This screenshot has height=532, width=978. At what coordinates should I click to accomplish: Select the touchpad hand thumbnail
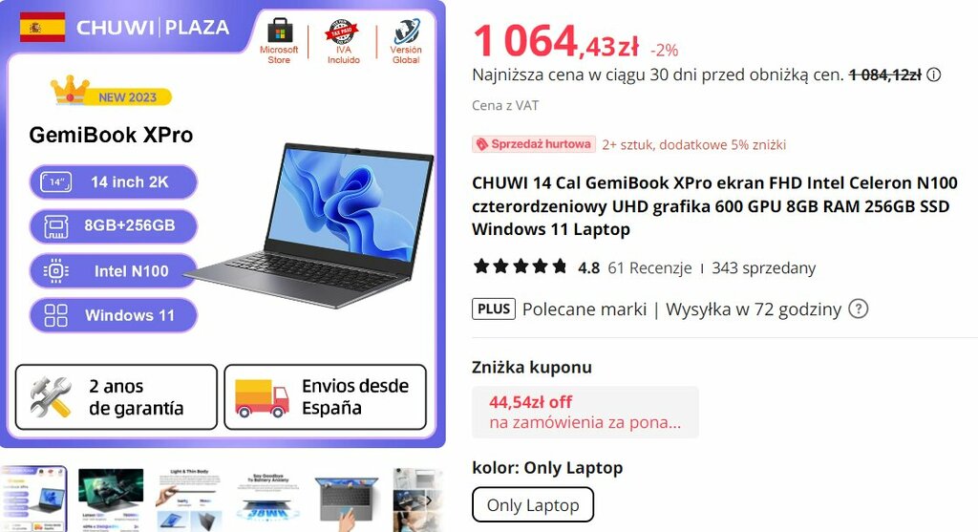pos(347,499)
